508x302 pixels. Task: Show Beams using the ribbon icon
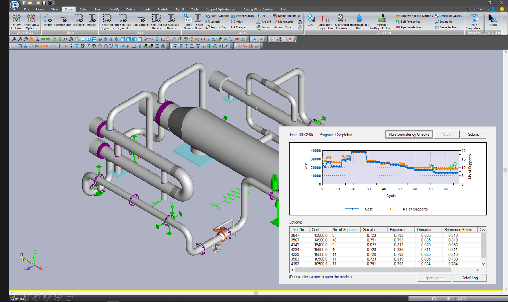tap(92, 20)
